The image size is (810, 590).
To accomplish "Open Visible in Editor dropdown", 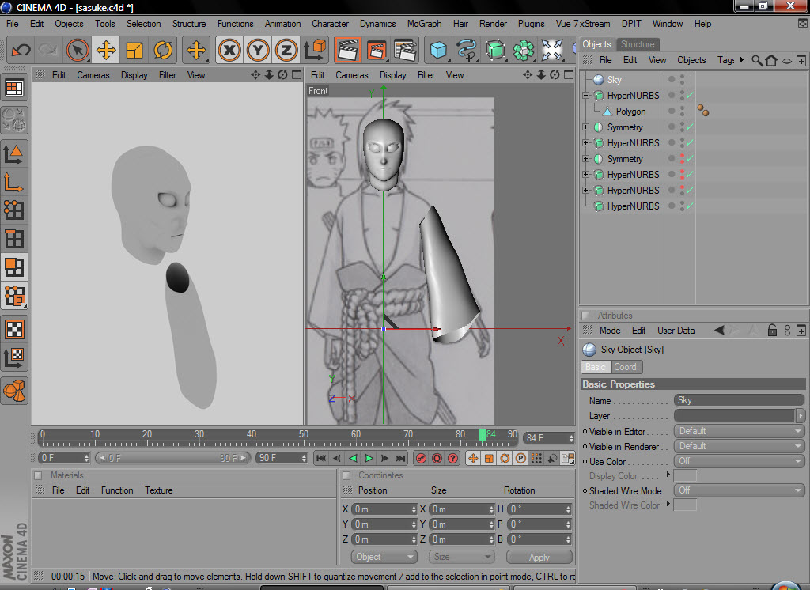I will point(740,431).
